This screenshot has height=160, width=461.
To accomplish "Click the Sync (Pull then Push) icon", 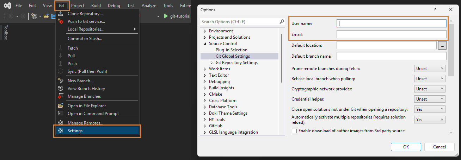I will tap(61, 71).
